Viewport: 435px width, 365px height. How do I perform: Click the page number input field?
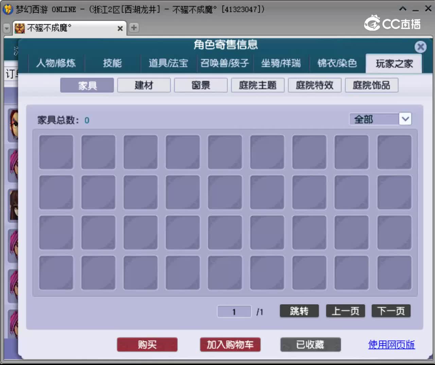[234, 312]
